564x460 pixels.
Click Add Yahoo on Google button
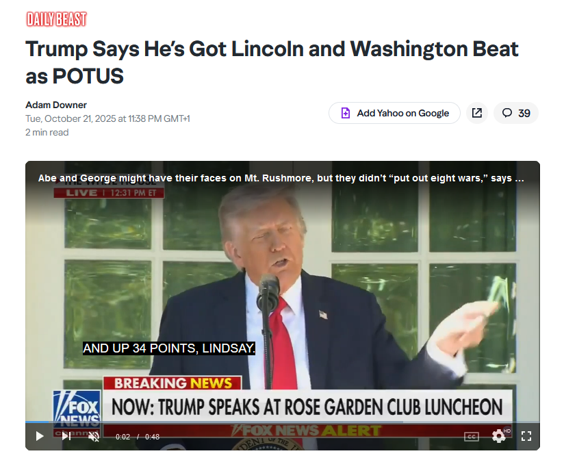394,113
